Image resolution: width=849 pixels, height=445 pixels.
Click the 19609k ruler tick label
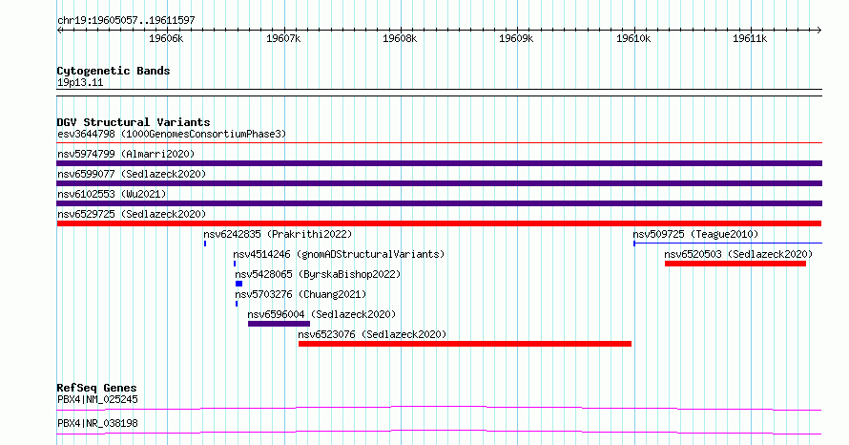516,38
